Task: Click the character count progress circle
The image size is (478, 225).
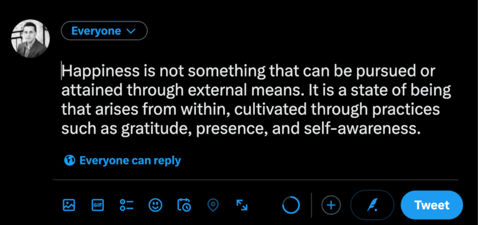Action: (290, 205)
